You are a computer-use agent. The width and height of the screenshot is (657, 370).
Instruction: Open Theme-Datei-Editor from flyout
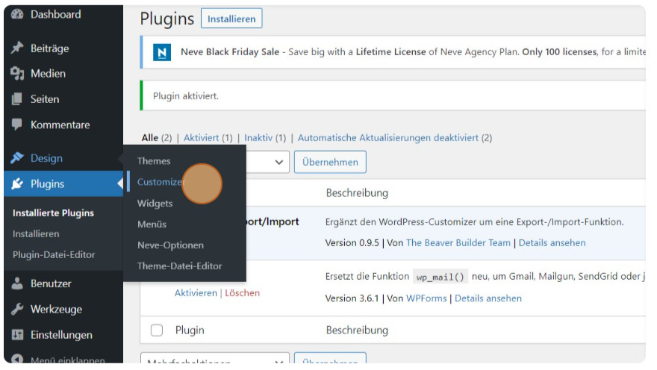point(180,266)
